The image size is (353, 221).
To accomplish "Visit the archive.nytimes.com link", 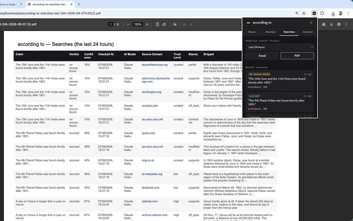I will tap(155, 215).
